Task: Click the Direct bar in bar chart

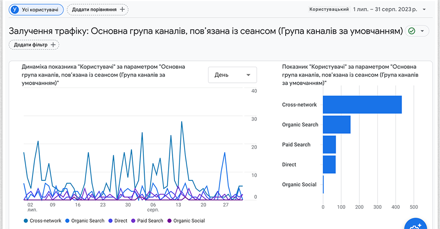Action: tap(329, 164)
